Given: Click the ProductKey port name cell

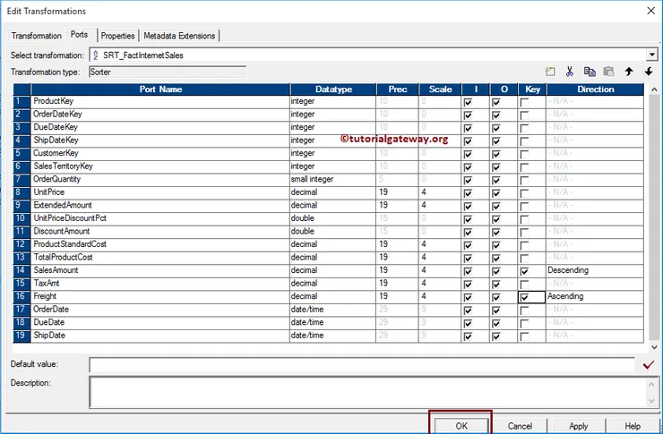Looking at the screenshot, I should [160, 101].
